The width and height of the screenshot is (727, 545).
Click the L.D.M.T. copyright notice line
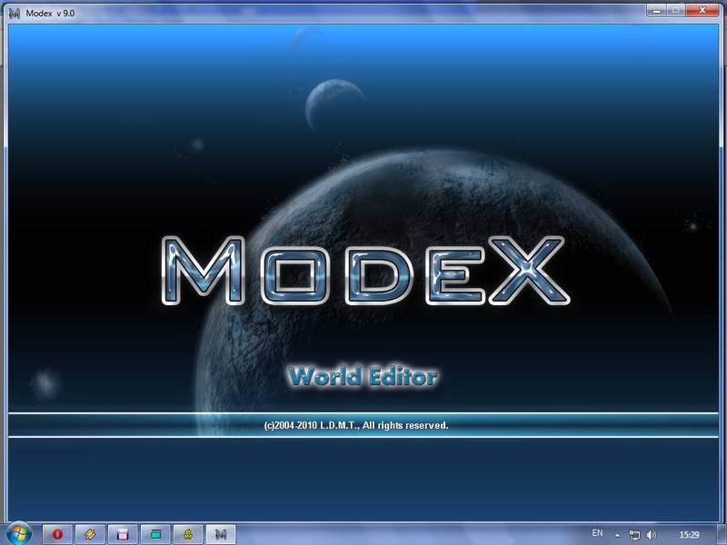[x=356, y=425]
